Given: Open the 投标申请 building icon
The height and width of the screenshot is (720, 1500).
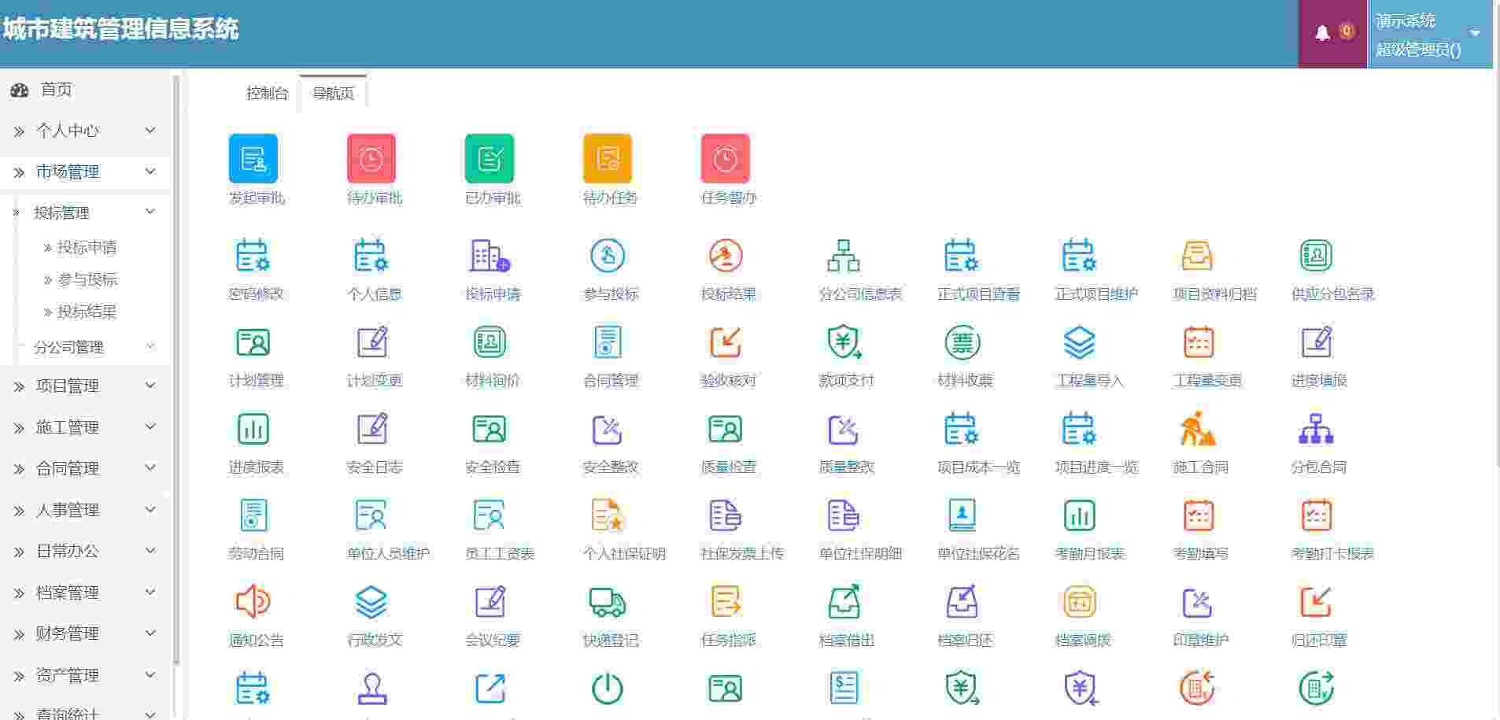Looking at the screenshot, I should (490, 256).
